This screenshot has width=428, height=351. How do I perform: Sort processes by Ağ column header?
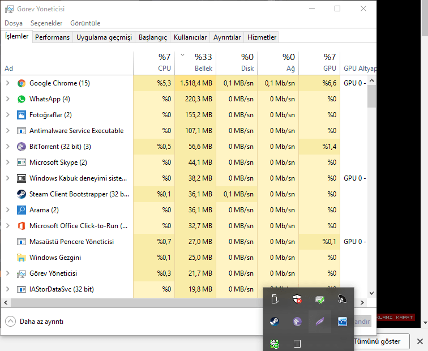tap(278, 63)
